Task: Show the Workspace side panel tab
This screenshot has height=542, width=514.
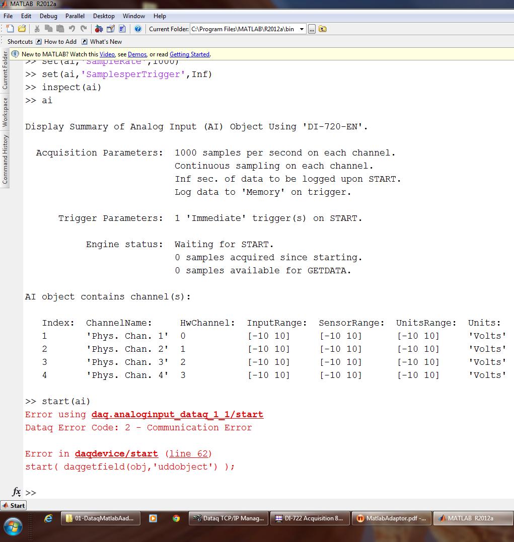Action: point(5,112)
